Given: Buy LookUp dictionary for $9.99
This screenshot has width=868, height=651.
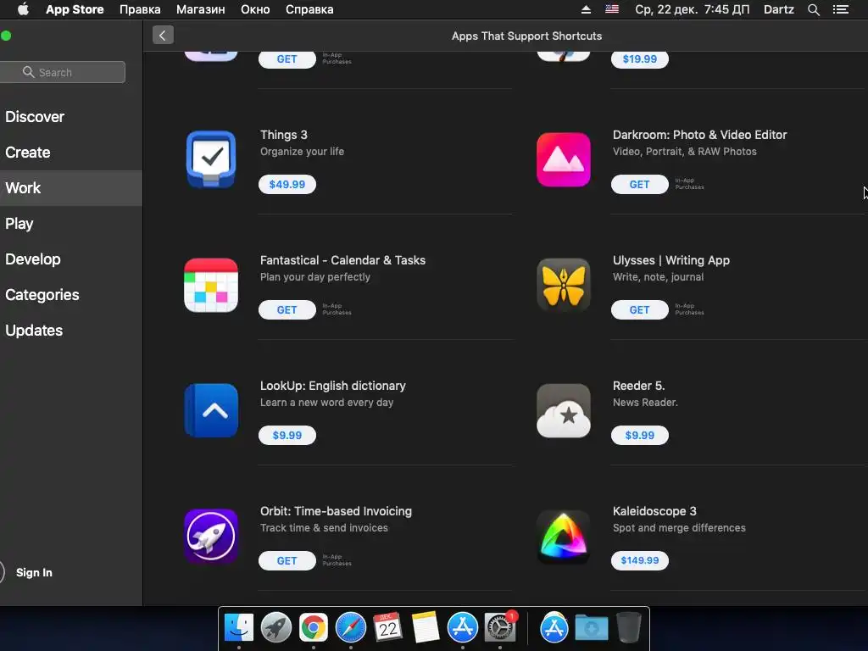Looking at the screenshot, I should point(287,435).
